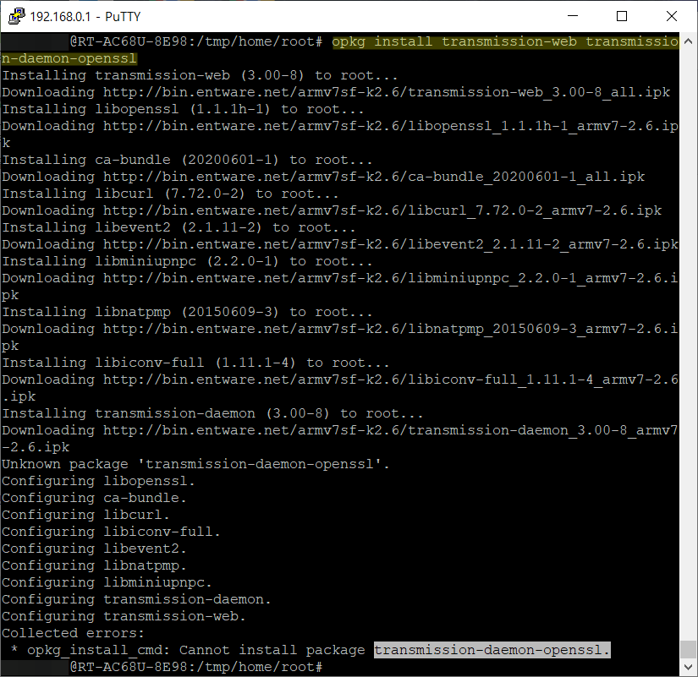This screenshot has height=677, width=698.
Task: Click 'opkg_install_cmd: Cannot install package' text
Action: point(196,650)
